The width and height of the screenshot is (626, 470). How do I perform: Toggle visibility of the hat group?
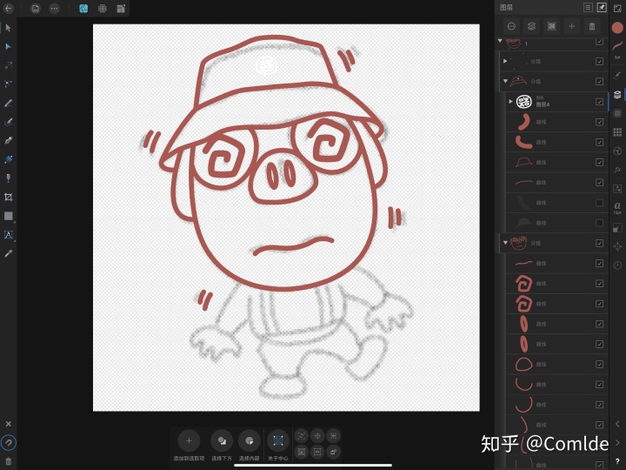pos(599,81)
